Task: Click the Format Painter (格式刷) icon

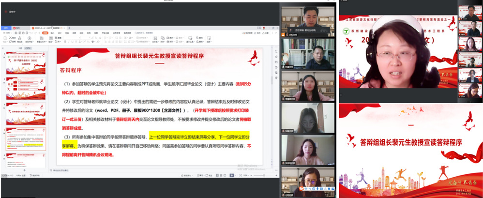Action: click(20, 39)
